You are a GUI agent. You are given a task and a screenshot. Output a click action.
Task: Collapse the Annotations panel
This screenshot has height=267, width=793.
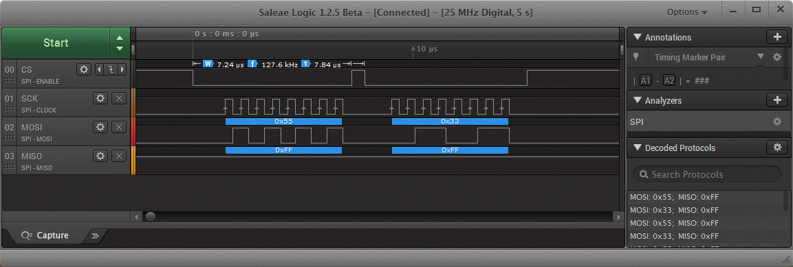pyautogui.click(x=638, y=37)
